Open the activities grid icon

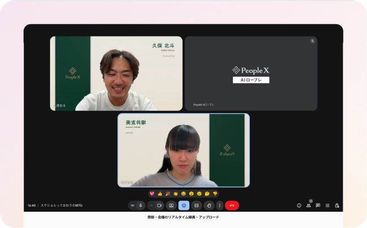328,205
